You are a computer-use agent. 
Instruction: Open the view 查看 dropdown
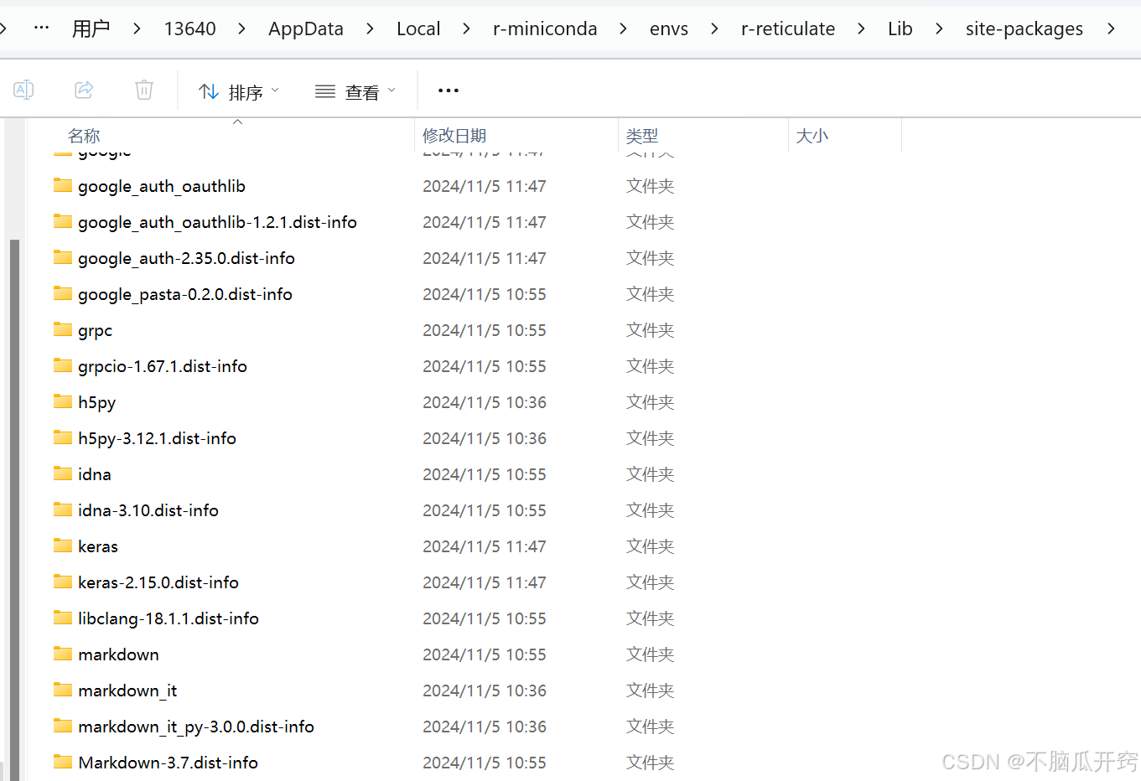(355, 91)
